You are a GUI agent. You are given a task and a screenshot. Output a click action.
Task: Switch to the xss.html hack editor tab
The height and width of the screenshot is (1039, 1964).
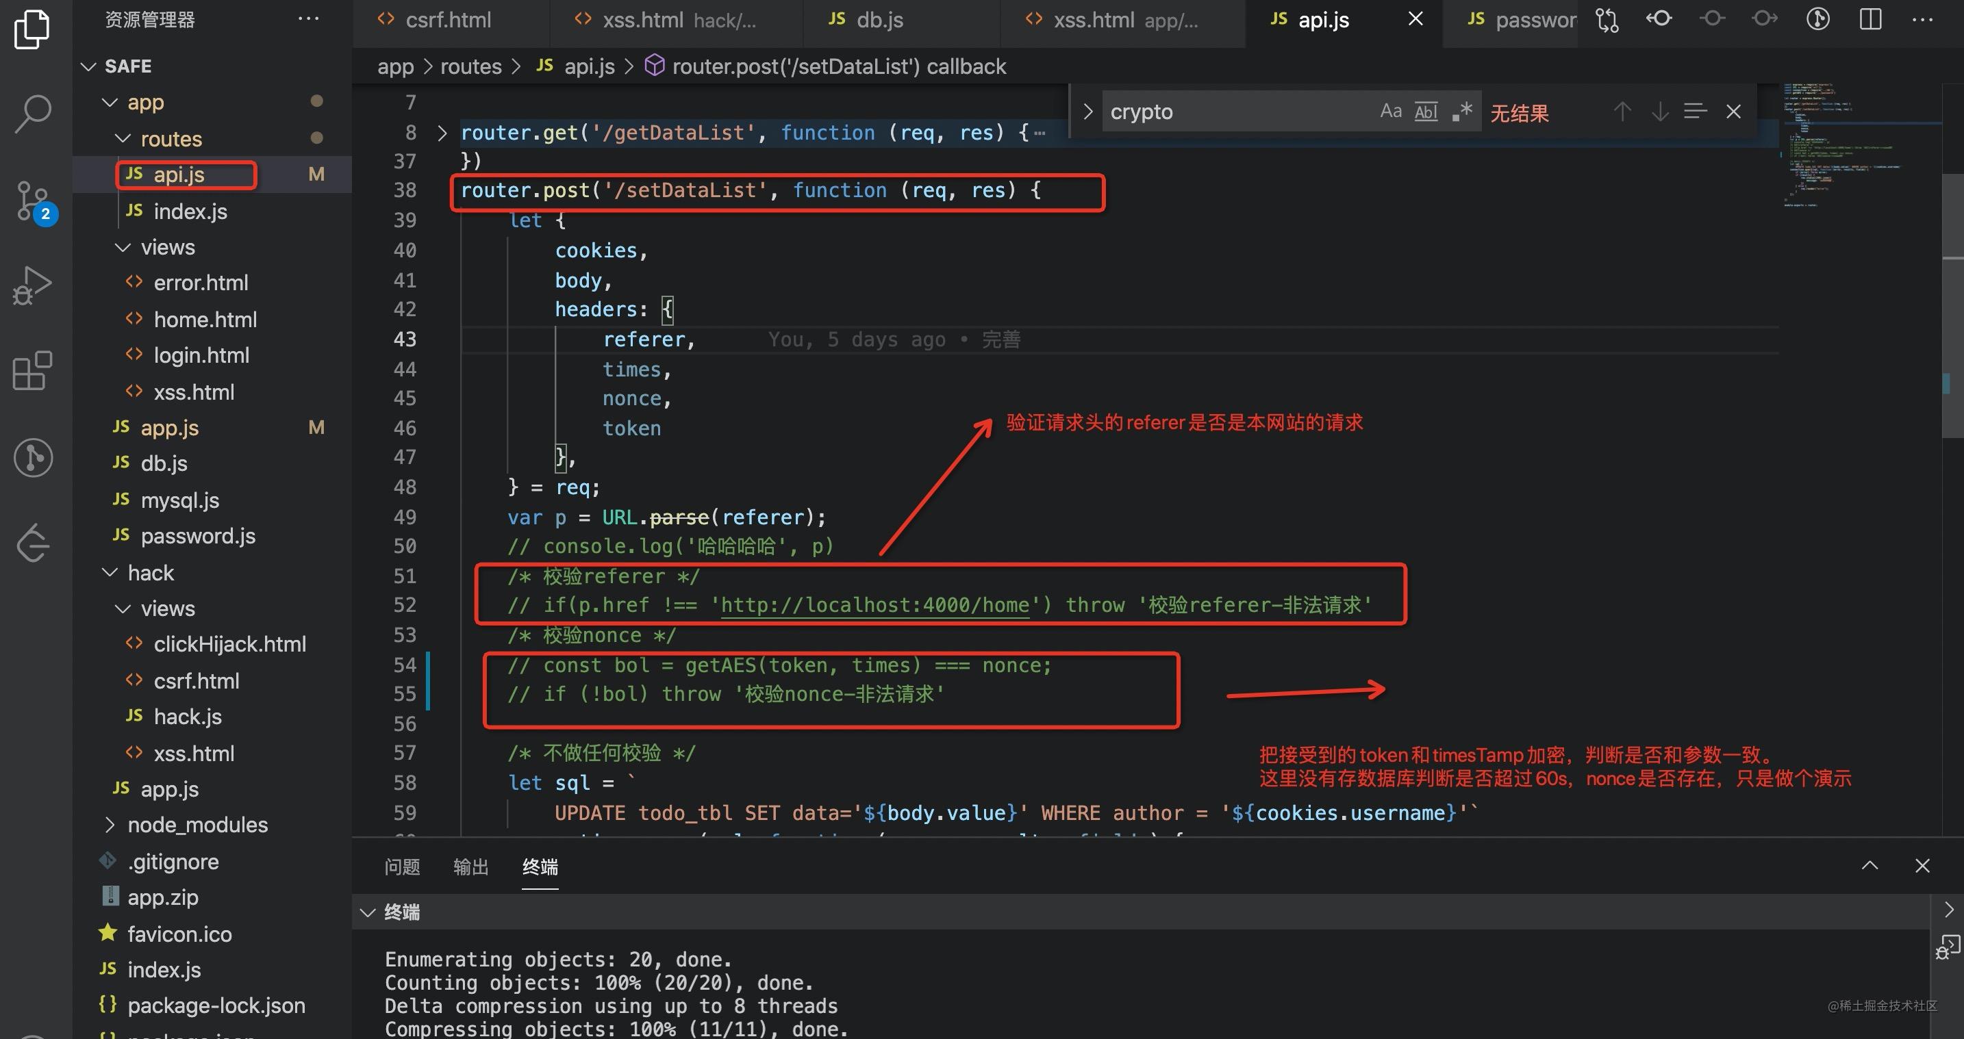tap(677, 21)
